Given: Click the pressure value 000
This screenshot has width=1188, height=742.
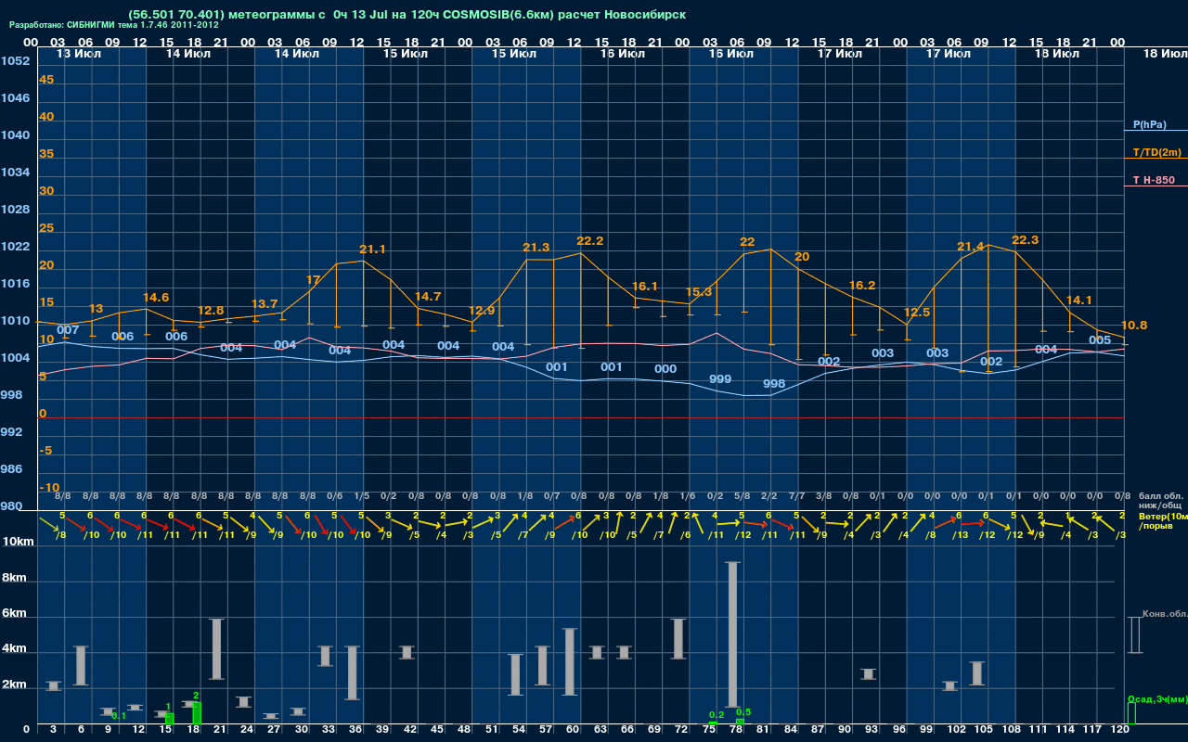Looking at the screenshot, I should (x=665, y=369).
